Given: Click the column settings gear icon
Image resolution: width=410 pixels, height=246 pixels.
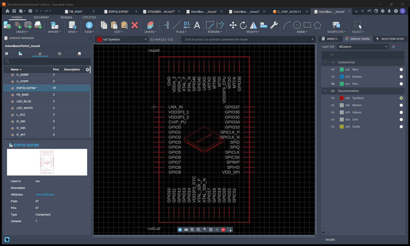Looking at the screenshot, I should (x=87, y=70).
